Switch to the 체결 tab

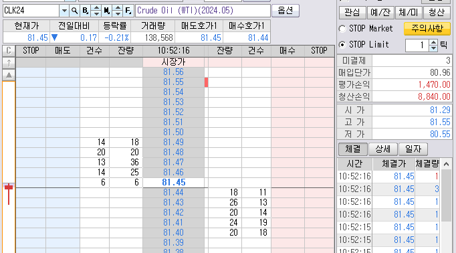[353, 149]
